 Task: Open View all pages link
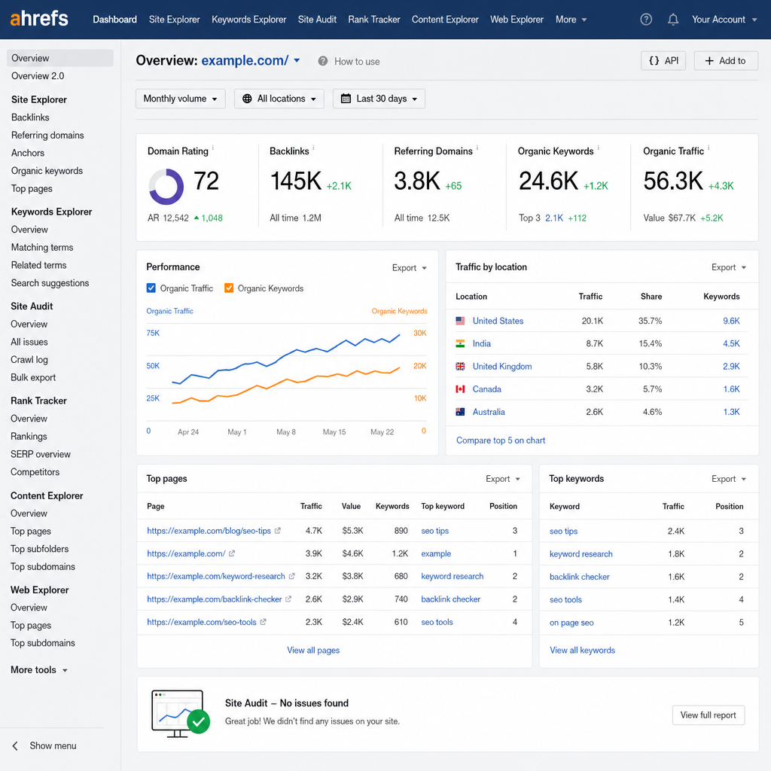point(313,650)
